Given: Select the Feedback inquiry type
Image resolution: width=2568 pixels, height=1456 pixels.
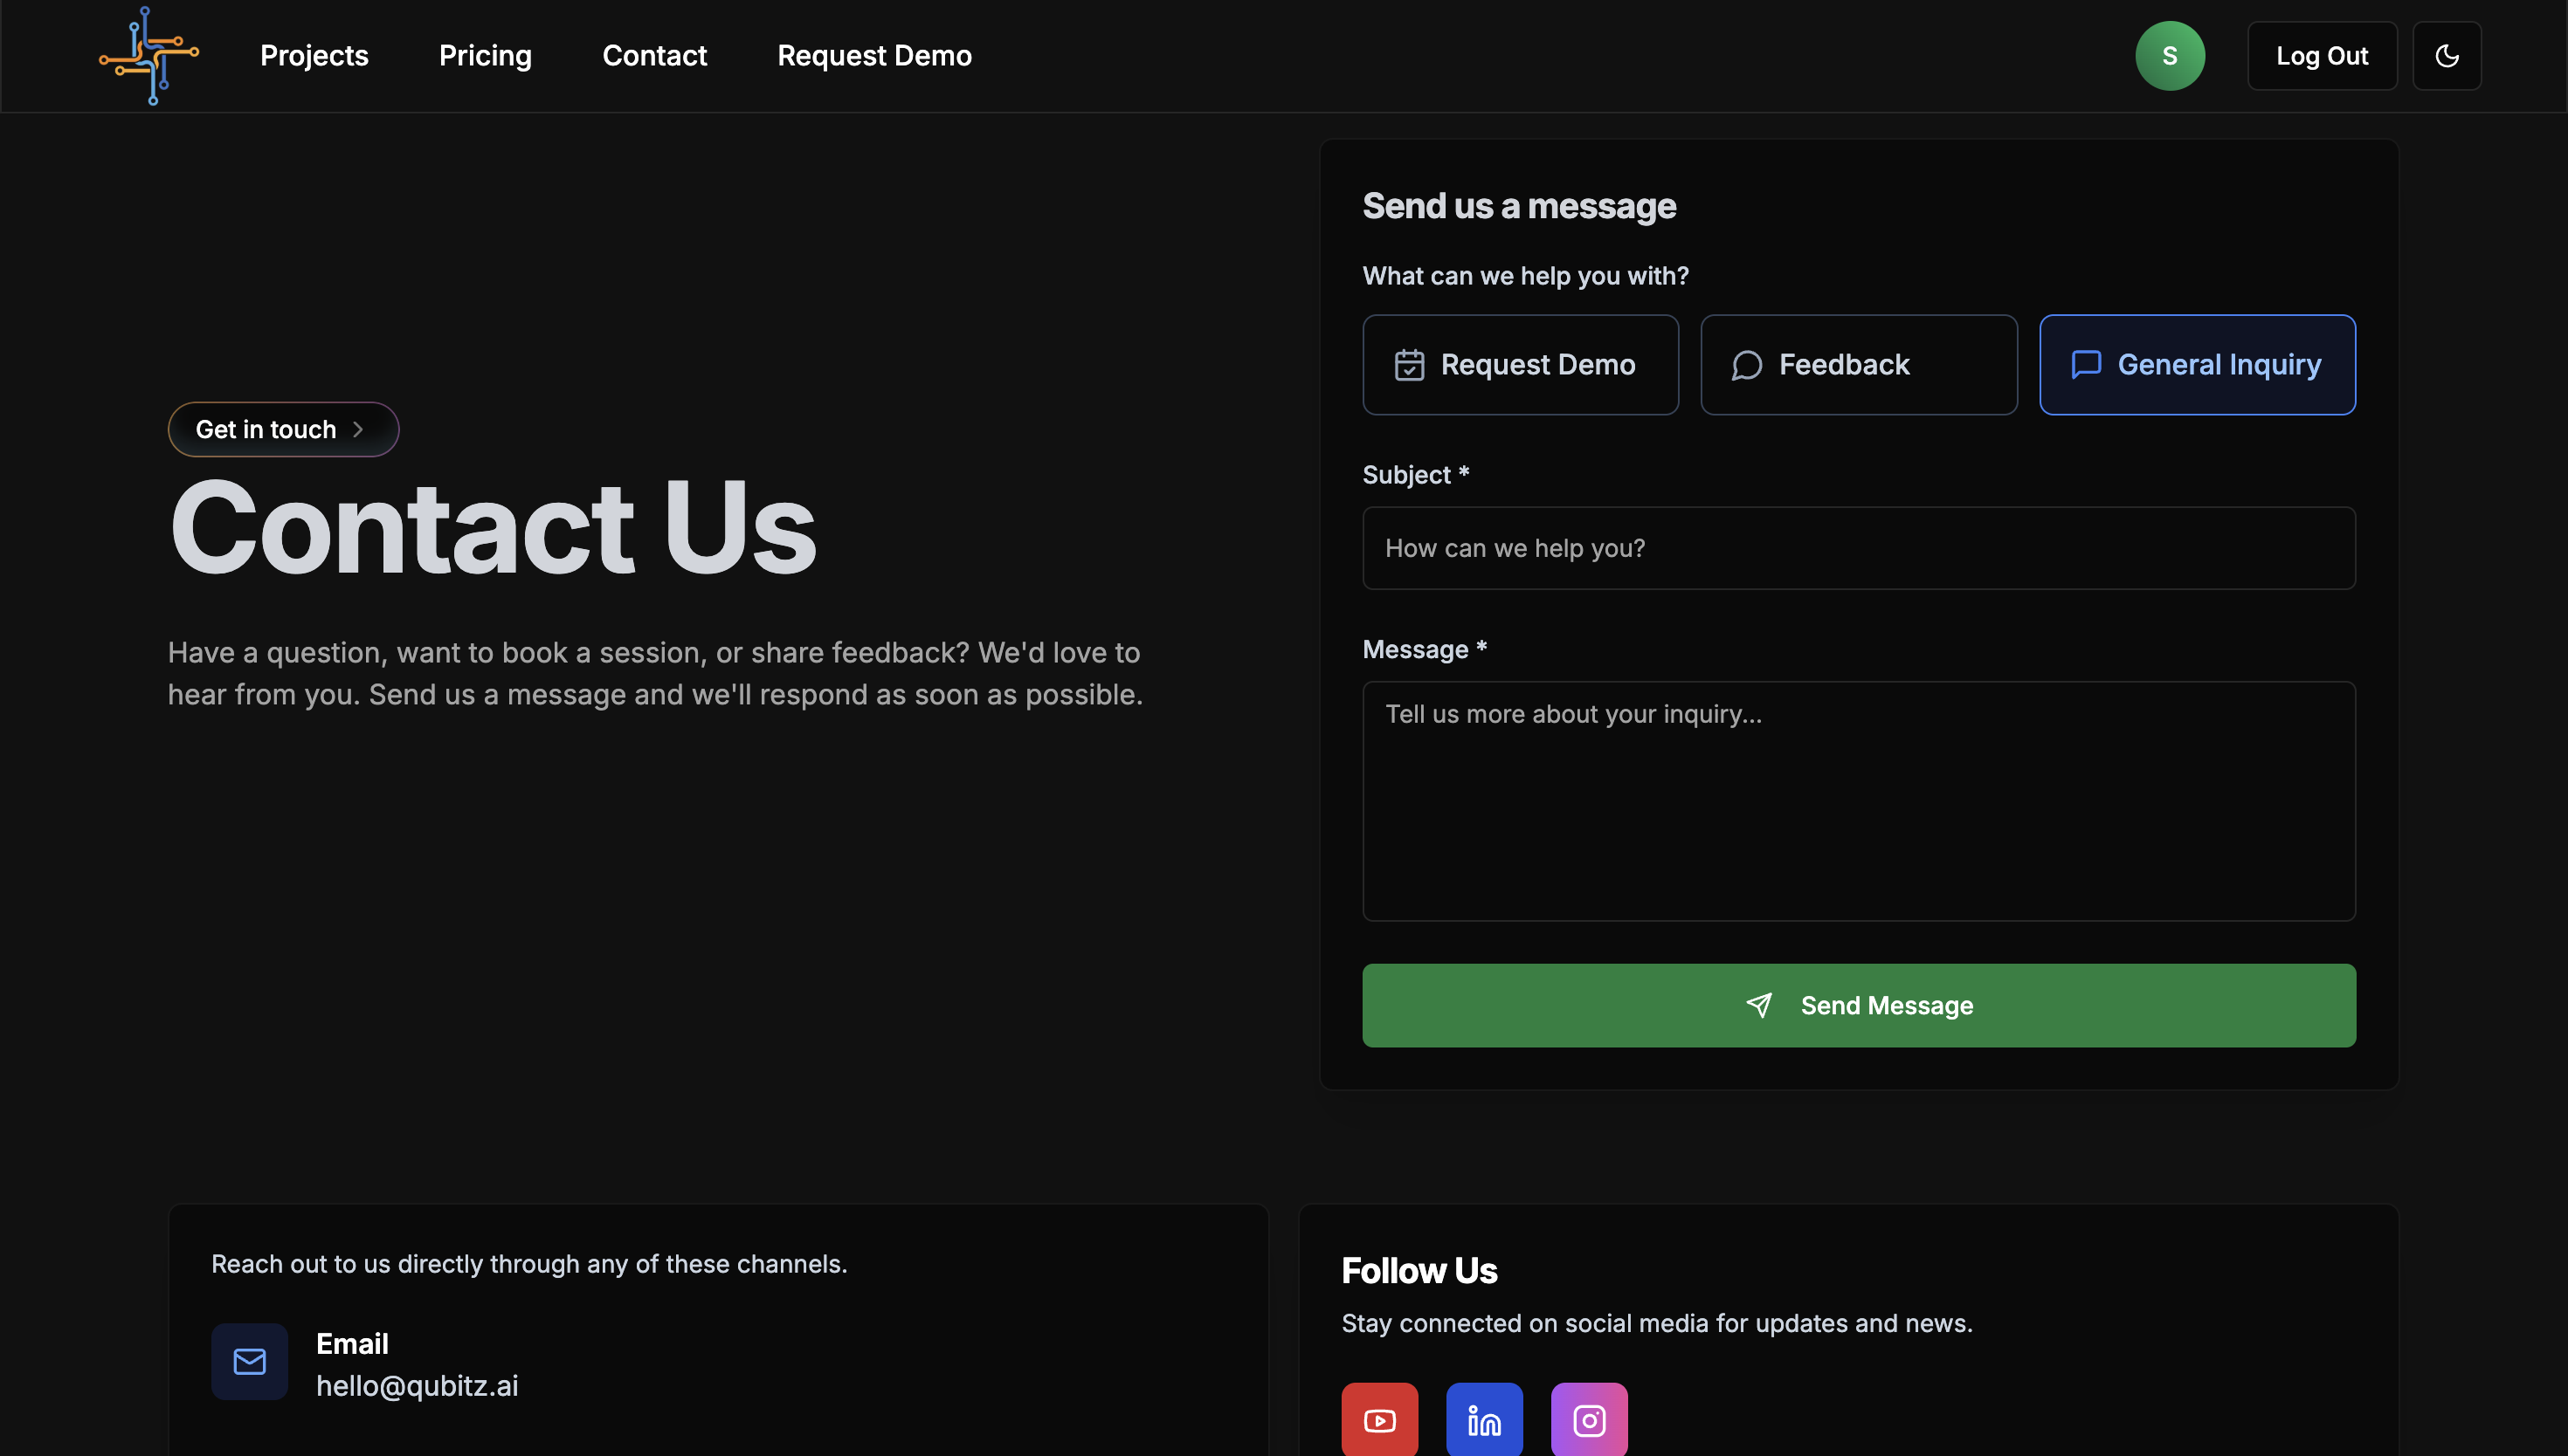Looking at the screenshot, I should click(x=1858, y=365).
